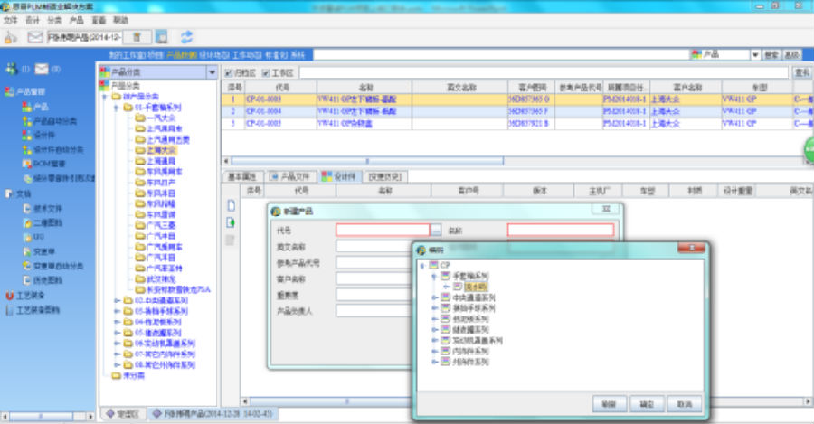Click the trash bin button beside the workspace field
Viewport: 814px width, 424px height.
click(137, 37)
